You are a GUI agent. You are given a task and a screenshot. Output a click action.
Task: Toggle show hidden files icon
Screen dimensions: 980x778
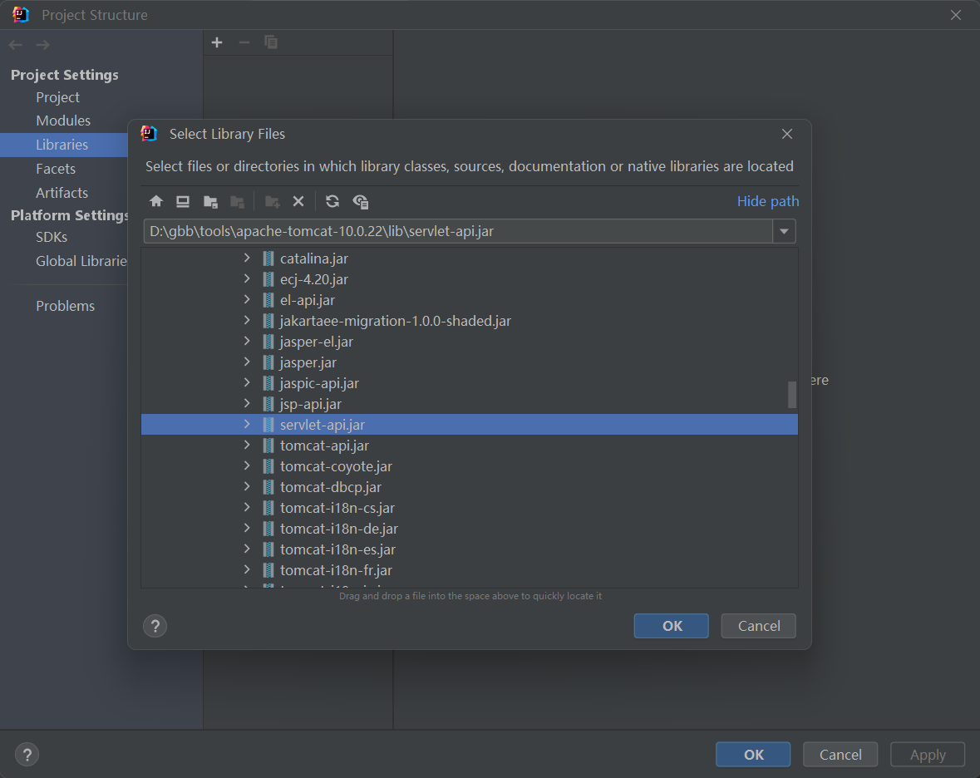(361, 201)
